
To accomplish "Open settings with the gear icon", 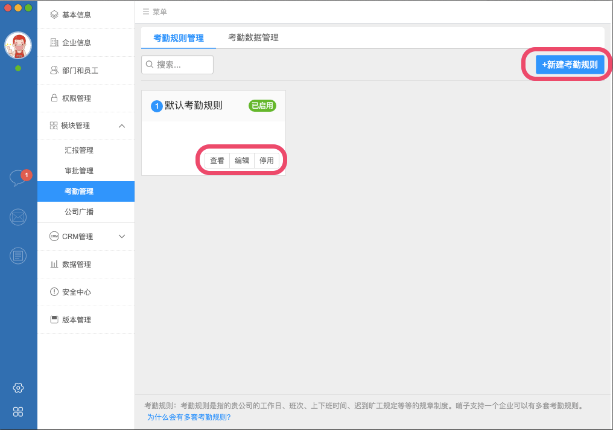I will pos(18,388).
